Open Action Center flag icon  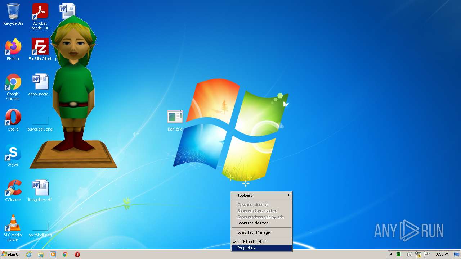tap(427, 254)
